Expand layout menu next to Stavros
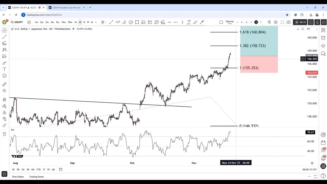 pos(237,22)
